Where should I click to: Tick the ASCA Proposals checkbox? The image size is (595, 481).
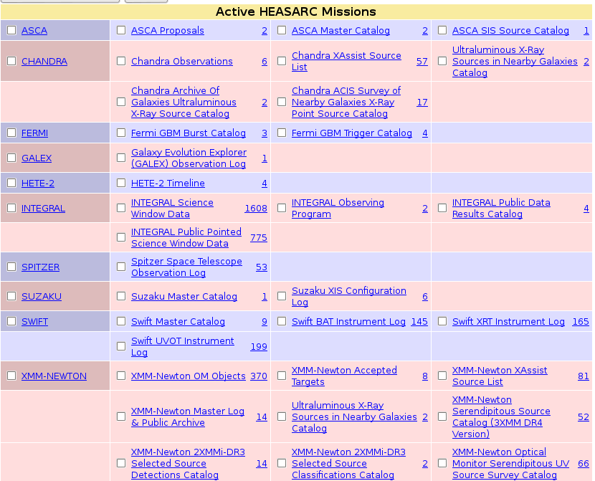click(x=121, y=30)
